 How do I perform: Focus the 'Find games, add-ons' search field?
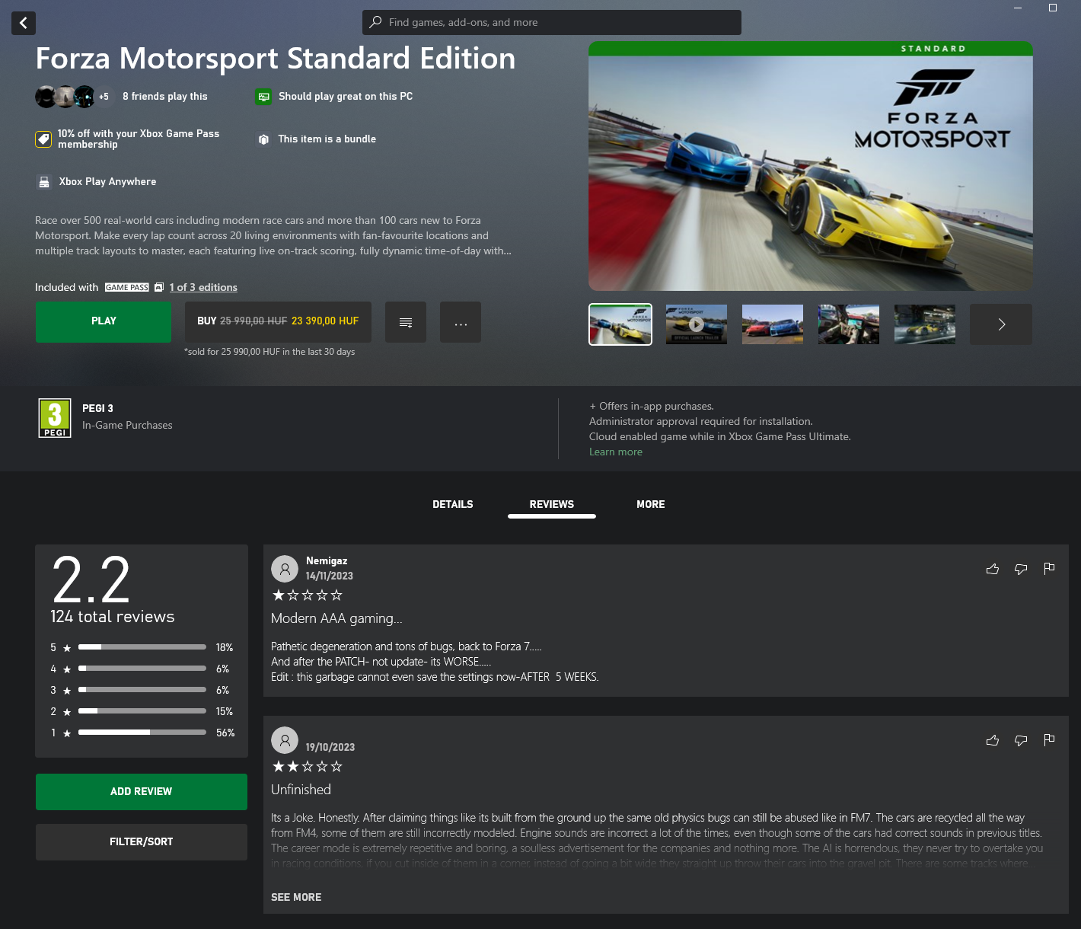552,22
